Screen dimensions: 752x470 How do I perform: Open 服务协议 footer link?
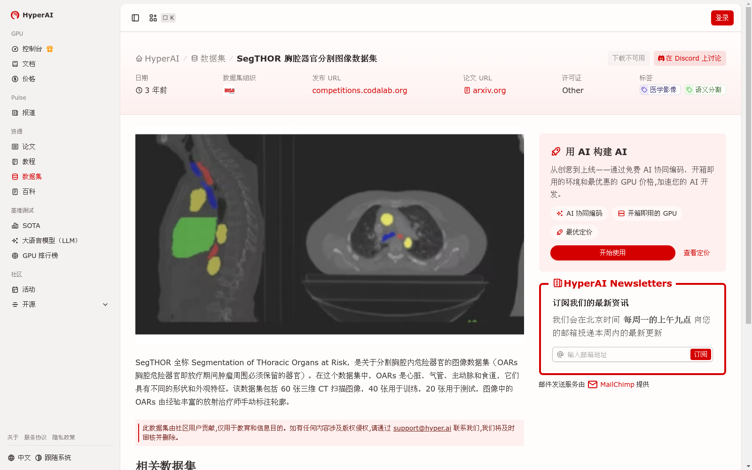click(35, 438)
